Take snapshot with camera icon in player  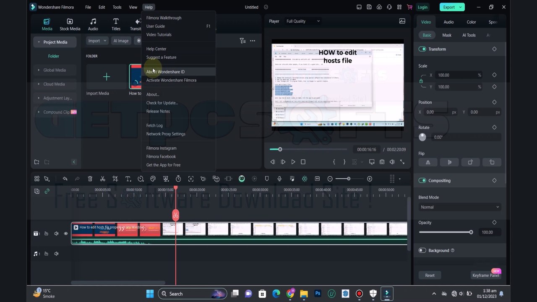tap(382, 162)
